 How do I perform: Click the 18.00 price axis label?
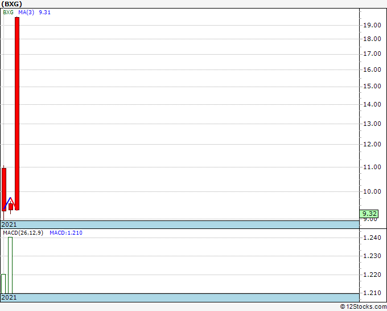pos(372,39)
